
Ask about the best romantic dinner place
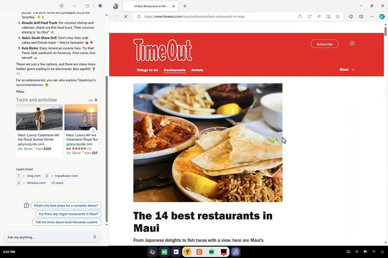pyautogui.click(x=66, y=206)
